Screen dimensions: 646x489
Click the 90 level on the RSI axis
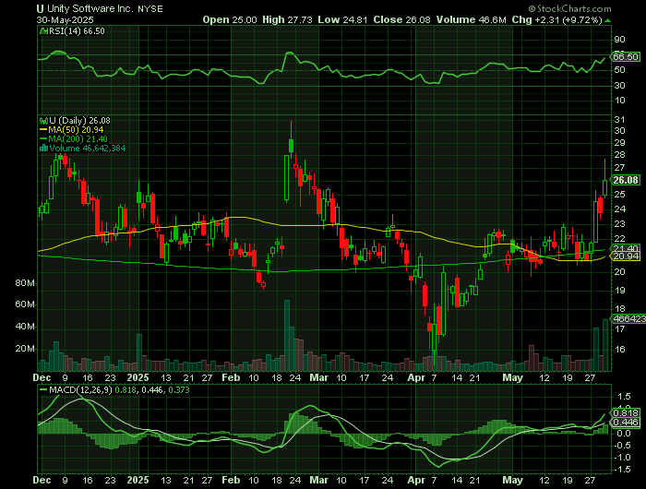(619, 40)
